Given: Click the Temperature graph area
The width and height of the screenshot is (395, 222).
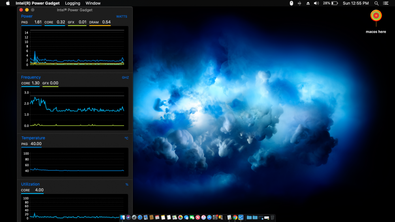Looking at the screenshot, I should click(75, 162).
